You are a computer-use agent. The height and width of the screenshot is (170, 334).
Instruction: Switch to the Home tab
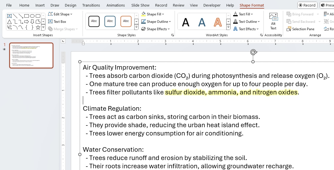pos(24,5)
